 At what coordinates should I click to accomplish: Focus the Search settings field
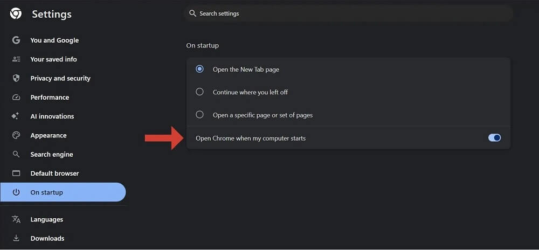[x=349, y=13]
